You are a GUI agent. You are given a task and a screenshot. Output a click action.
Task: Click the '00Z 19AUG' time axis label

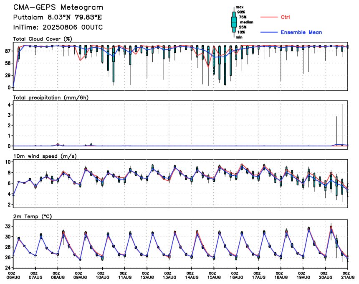pyautogui.click(x=303, y=275)
